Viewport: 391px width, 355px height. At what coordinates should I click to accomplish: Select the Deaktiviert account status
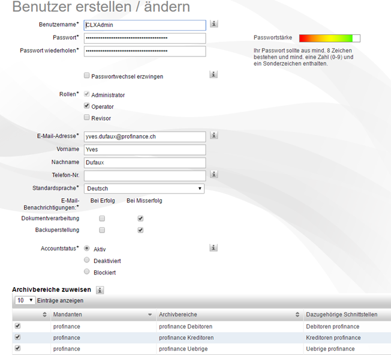[87, 260]
